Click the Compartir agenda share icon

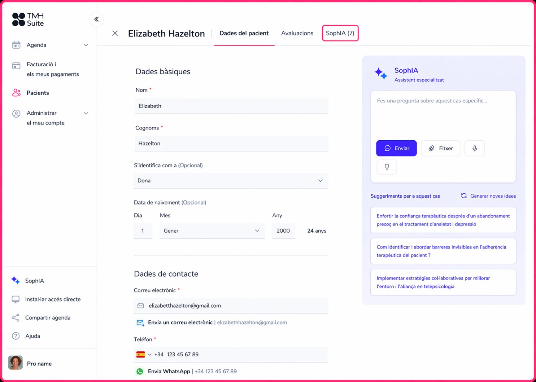point(16,317)
